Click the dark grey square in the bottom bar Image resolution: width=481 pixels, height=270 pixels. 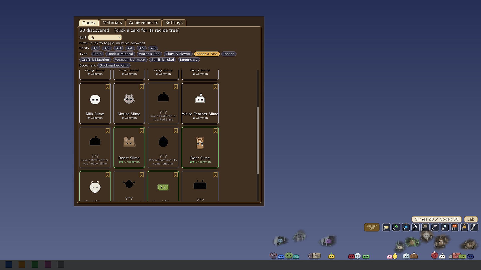coord(61,264)
